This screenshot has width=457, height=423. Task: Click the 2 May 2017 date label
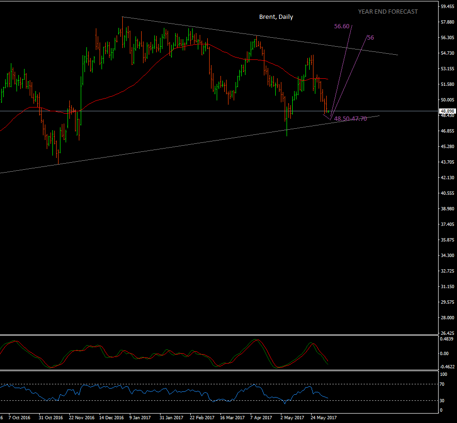(292, 418)
